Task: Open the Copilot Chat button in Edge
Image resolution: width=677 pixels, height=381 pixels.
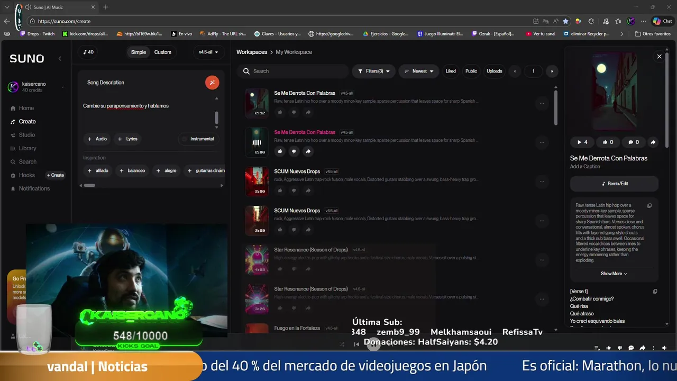Action: 662,21
